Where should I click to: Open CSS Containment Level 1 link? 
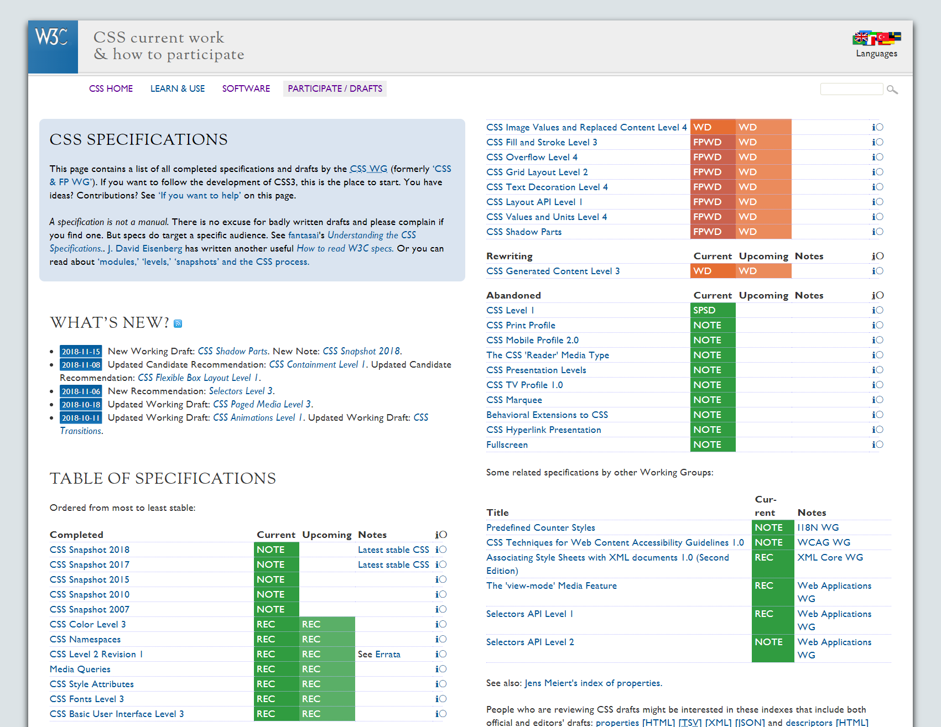318,364
